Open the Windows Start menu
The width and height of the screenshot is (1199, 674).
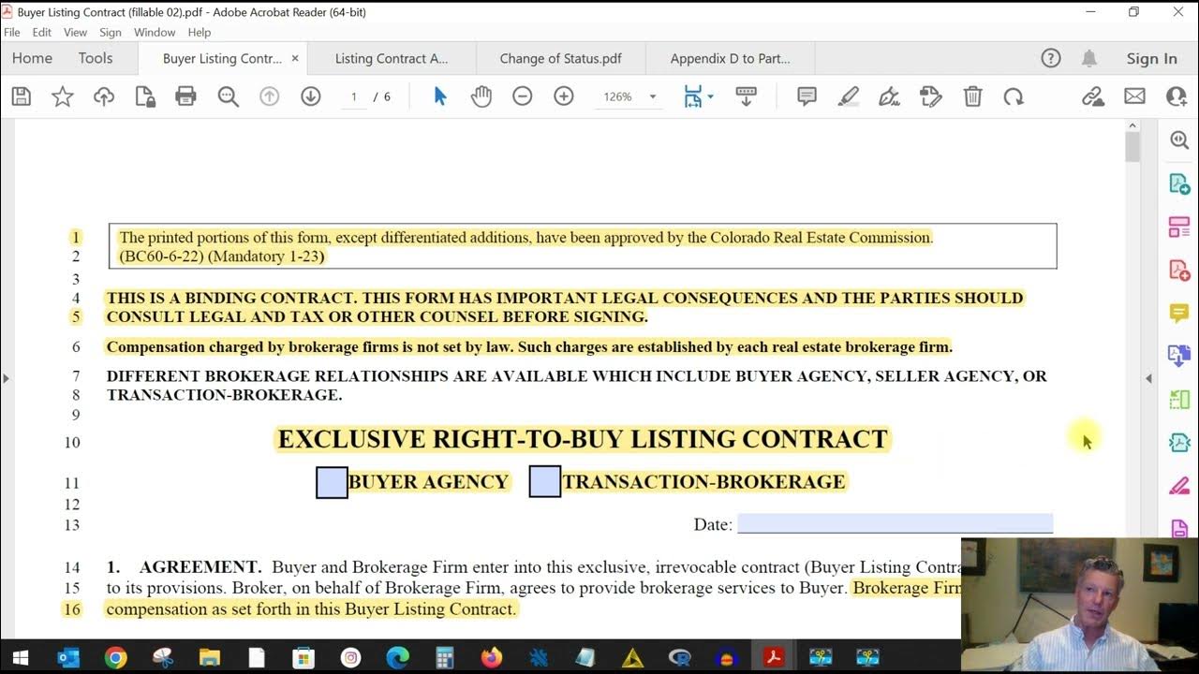(x=21, y=657)
